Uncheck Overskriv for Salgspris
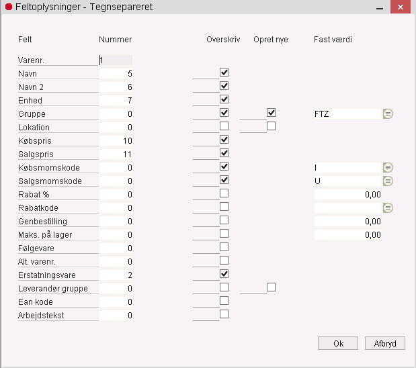Image resolution: width=416 pixels, height=368 pixels. (x=224, y=153)
